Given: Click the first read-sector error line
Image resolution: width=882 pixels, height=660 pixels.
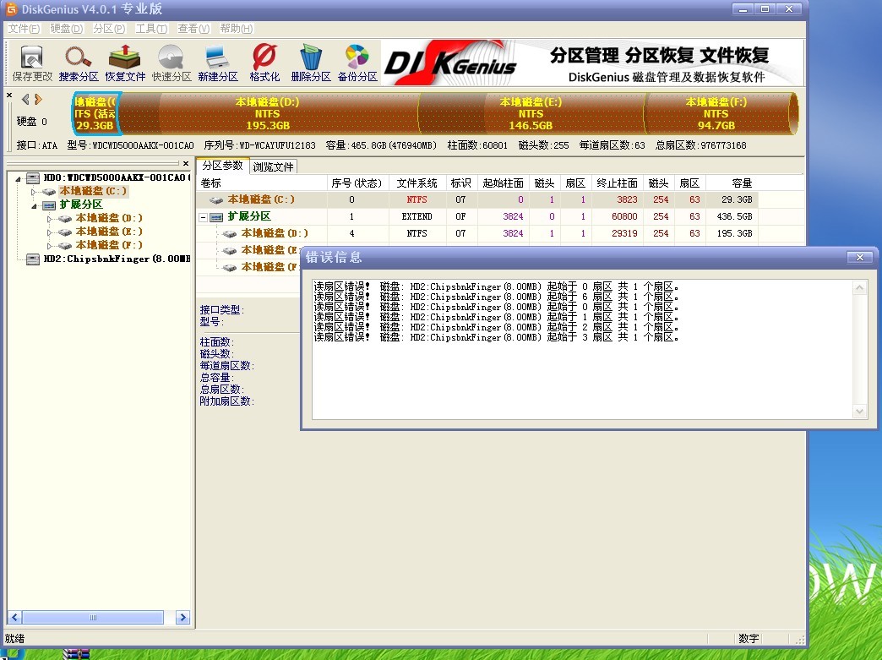Looking at the screenshot, I should (x=496, y=286).
